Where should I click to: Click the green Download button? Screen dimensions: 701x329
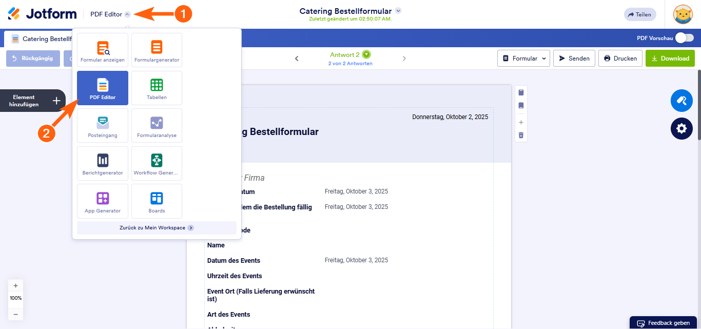point(670,59)
